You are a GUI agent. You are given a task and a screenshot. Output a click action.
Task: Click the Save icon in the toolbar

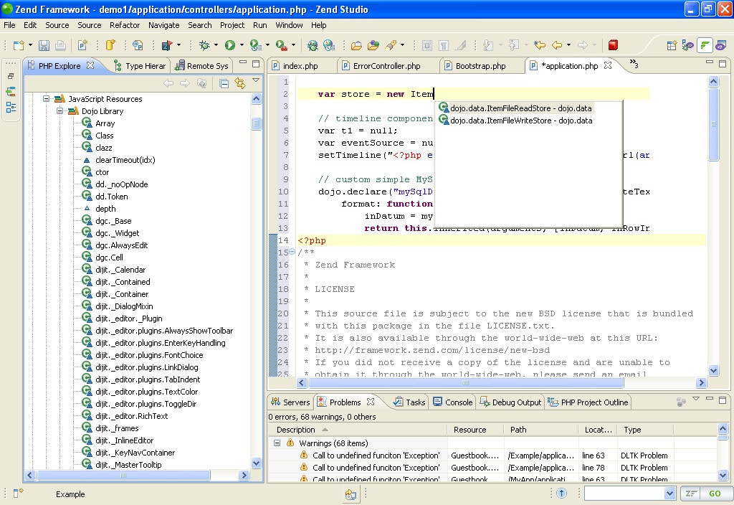[x=44, y=45]
